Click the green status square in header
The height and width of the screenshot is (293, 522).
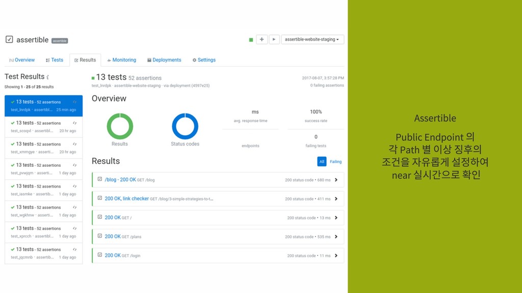(251, 40)
